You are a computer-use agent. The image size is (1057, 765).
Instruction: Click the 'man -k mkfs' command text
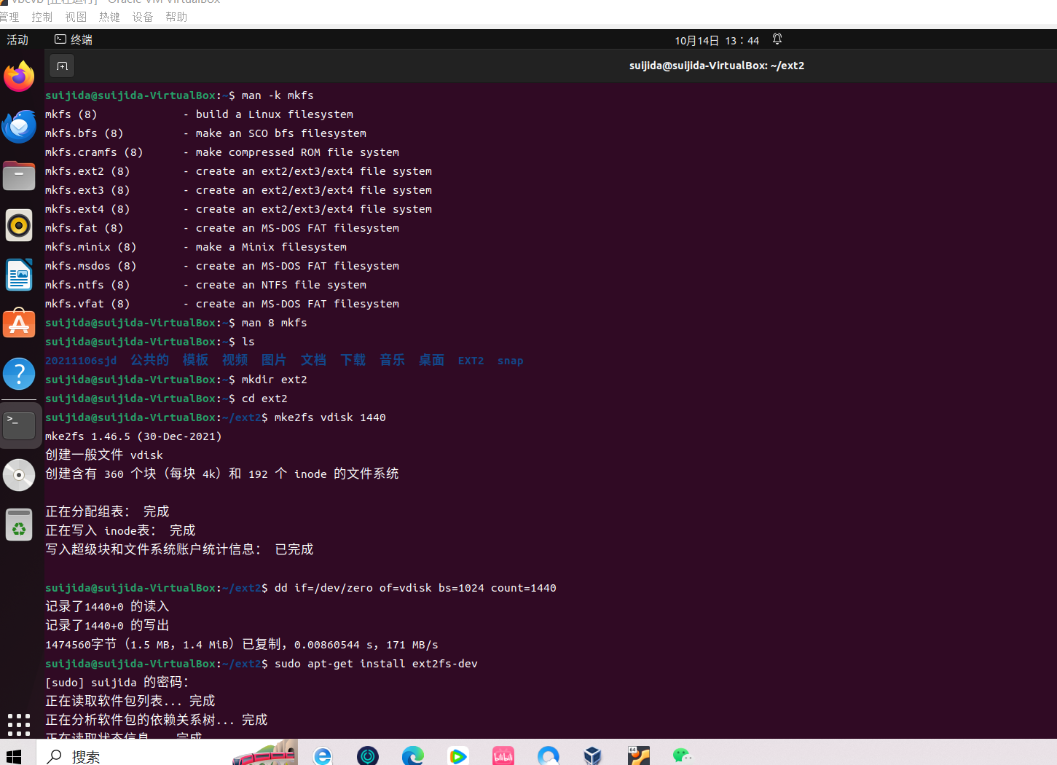coord(278,95)
